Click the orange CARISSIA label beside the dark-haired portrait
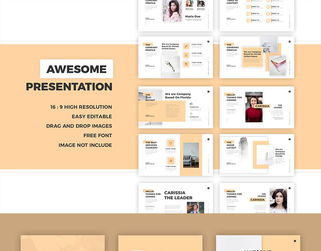This screenshot has width=321, height=251. pos(258,200)
